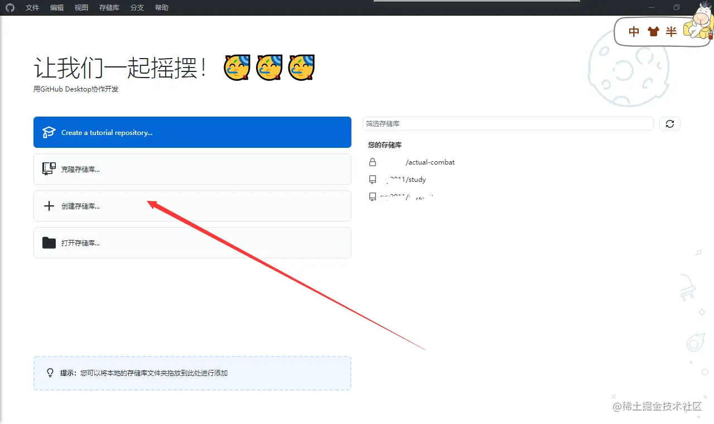
Task: Open the 分支 menu
Action: pos(137,8)
